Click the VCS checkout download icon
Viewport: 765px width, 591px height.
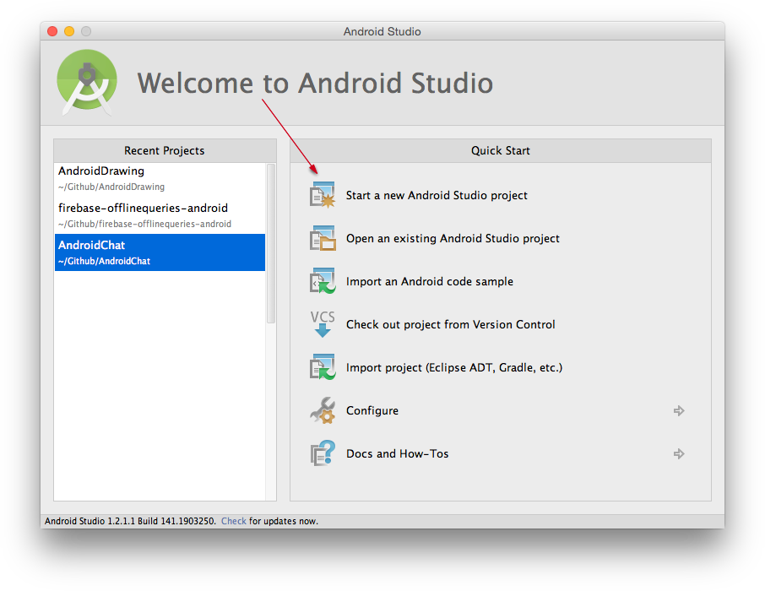coord(323,324)
